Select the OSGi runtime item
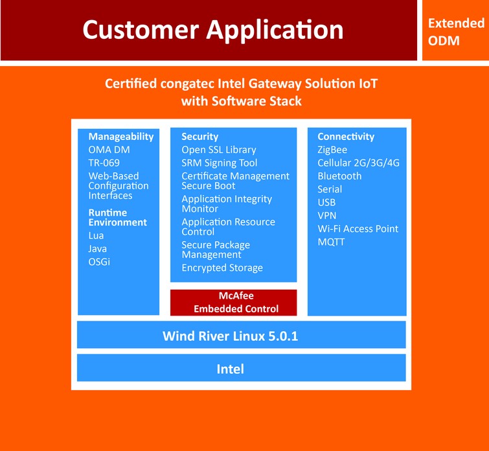This screenshot has width=489, height=451. (99, 262)
